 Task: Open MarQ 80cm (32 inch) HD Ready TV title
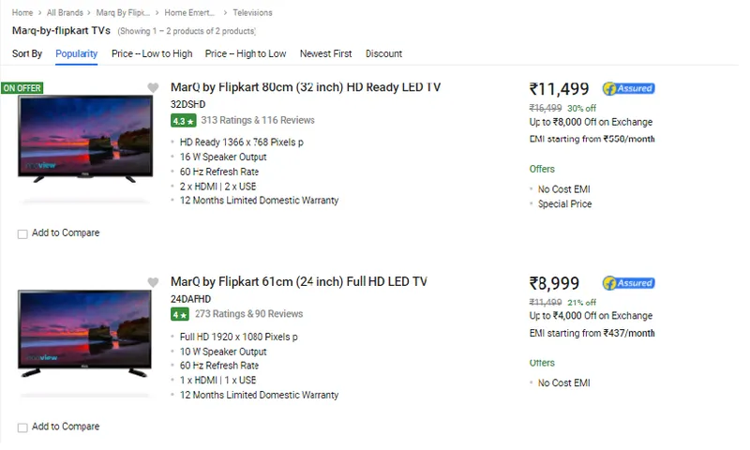306,87
